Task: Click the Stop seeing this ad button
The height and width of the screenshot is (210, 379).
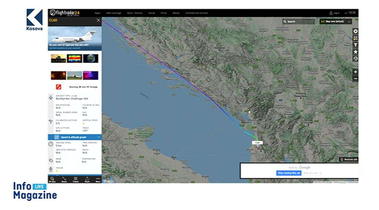Action: [x=289, y=173]
